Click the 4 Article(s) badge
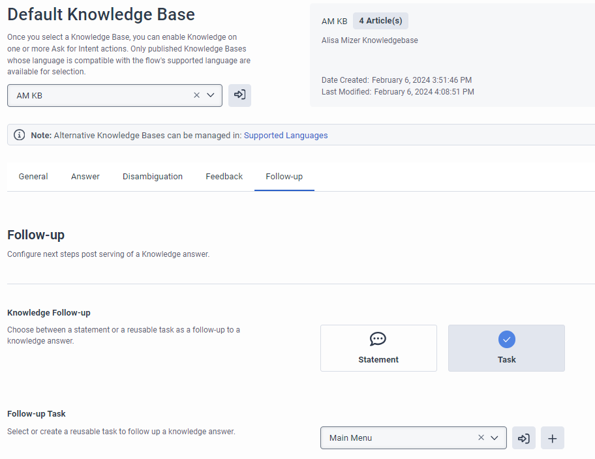 click(x=380, y=21)
